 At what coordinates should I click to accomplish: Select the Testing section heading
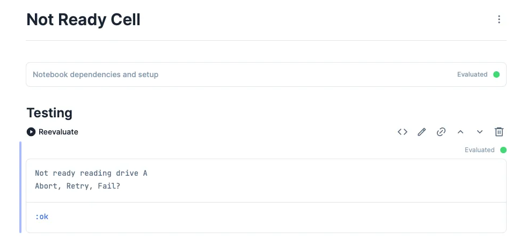click(x=49, y=113)
